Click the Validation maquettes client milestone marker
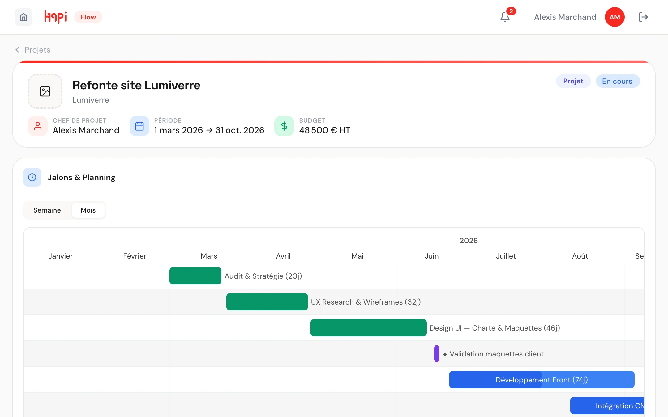668x417 pixels. (x=437, y=354)
